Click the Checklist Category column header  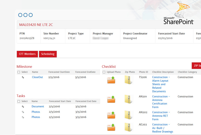point(187,72)
